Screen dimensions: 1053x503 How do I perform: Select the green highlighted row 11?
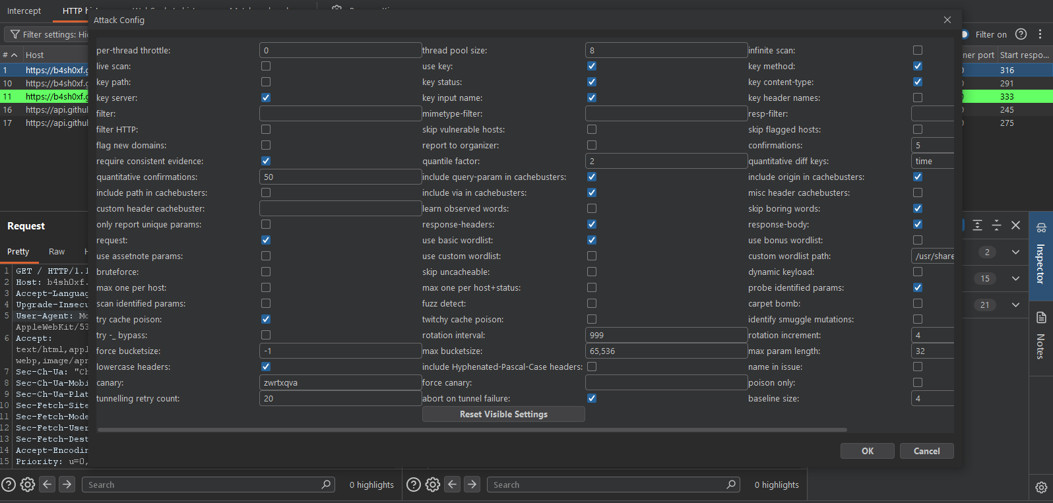point(44,96)
